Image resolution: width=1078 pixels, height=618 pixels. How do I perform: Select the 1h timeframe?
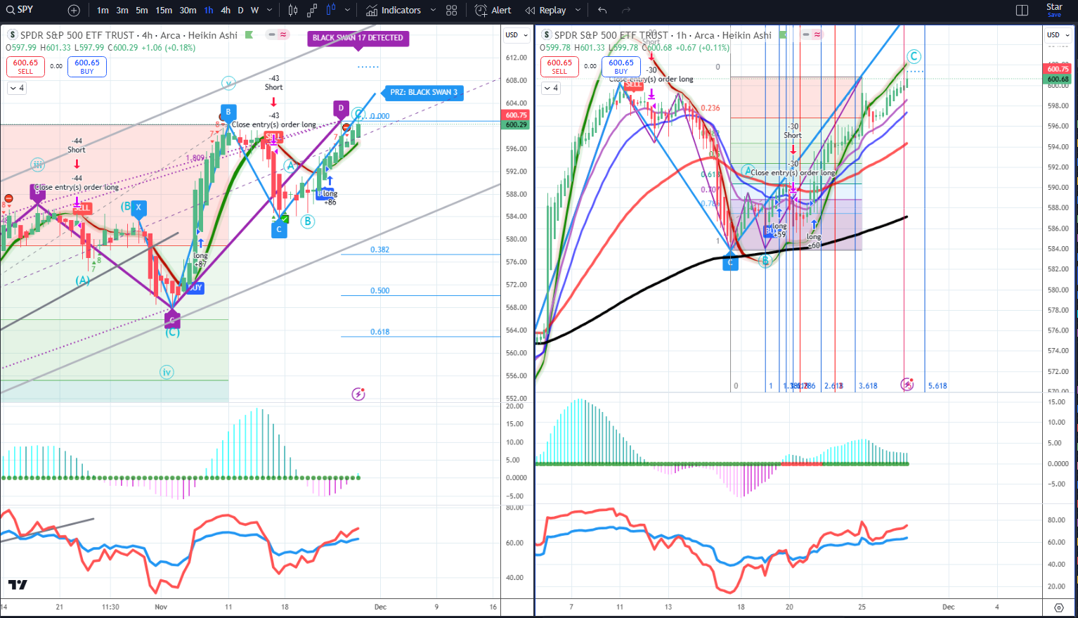click(209, 11)
